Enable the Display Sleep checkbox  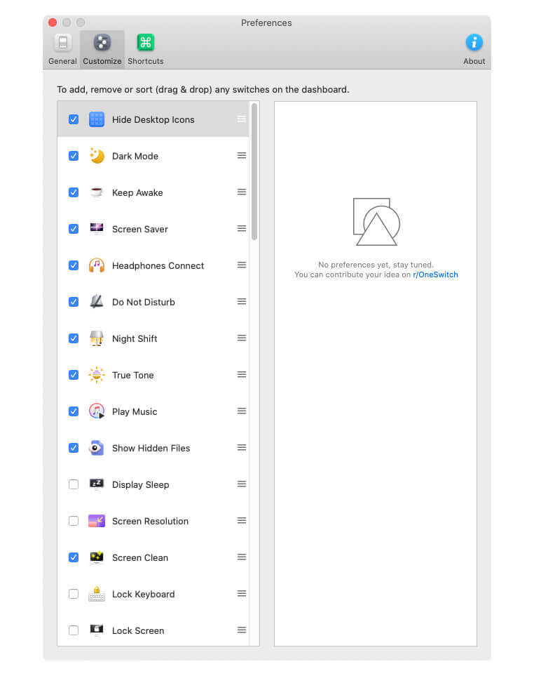click(74, 484)
